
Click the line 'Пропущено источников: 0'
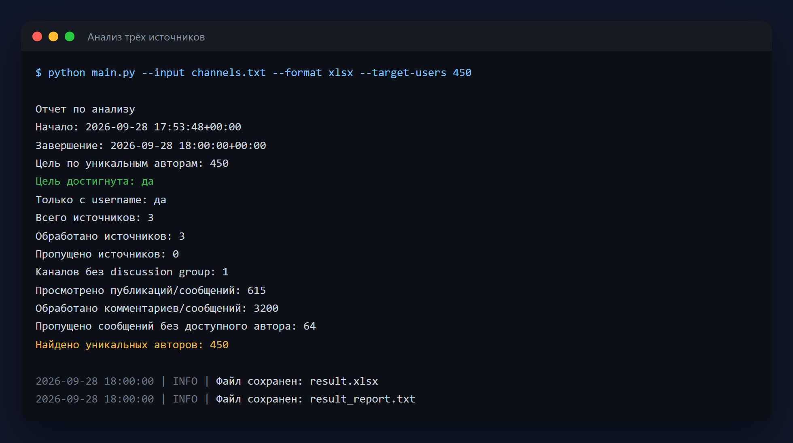[x=107, y=254]
